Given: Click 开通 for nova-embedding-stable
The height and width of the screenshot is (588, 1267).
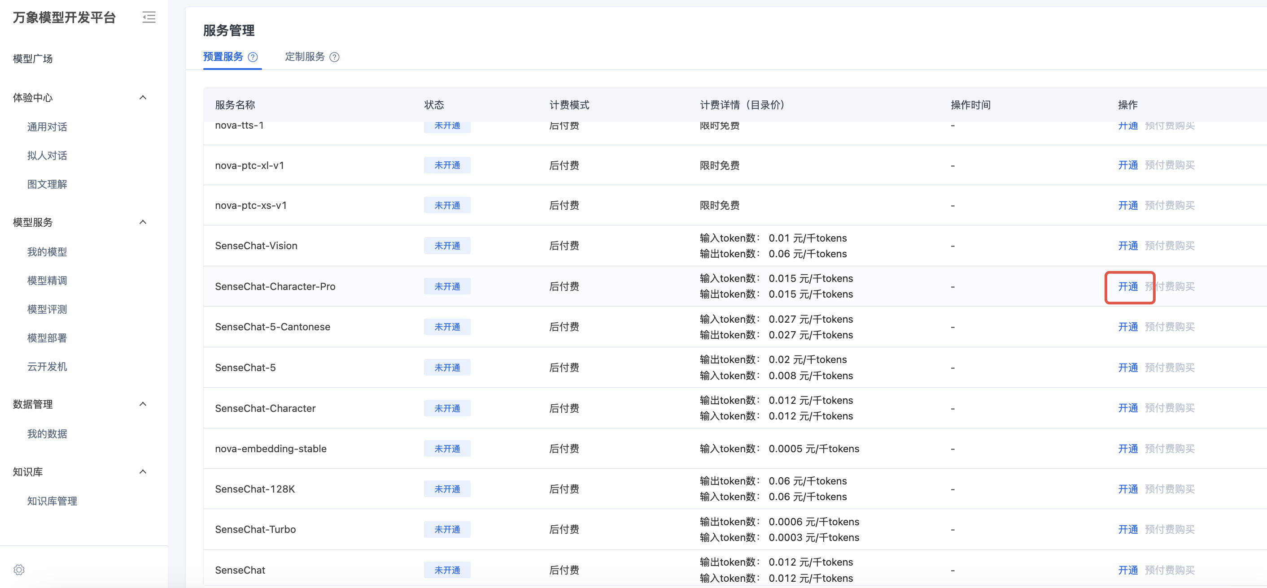Looking at the screenshot, I should pos(1128,449).
